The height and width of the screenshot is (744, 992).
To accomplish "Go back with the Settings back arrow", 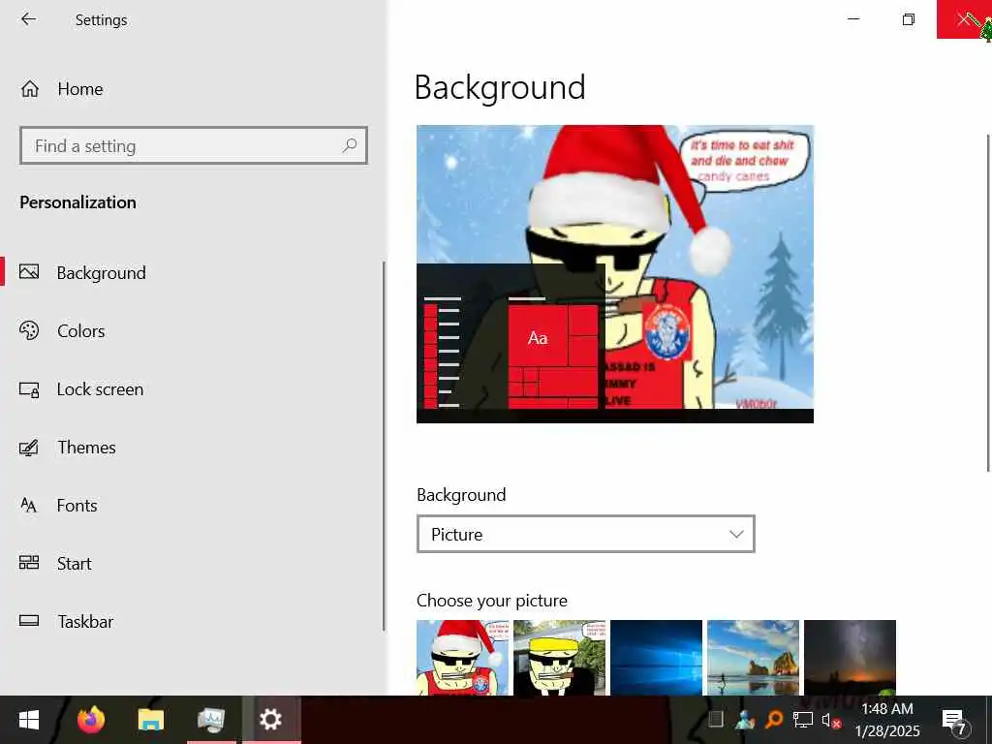I will point(28,19).
